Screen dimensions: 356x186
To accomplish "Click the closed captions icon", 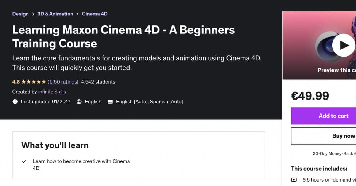I will [x=110, y=102].
